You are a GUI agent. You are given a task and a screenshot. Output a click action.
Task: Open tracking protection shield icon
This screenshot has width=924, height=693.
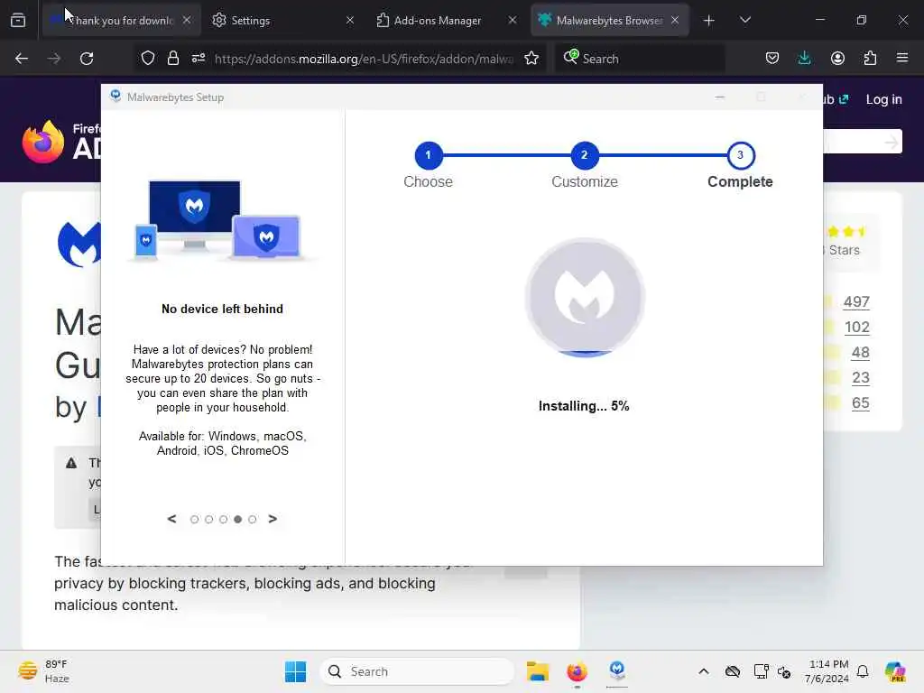click(x=148, y=59)
